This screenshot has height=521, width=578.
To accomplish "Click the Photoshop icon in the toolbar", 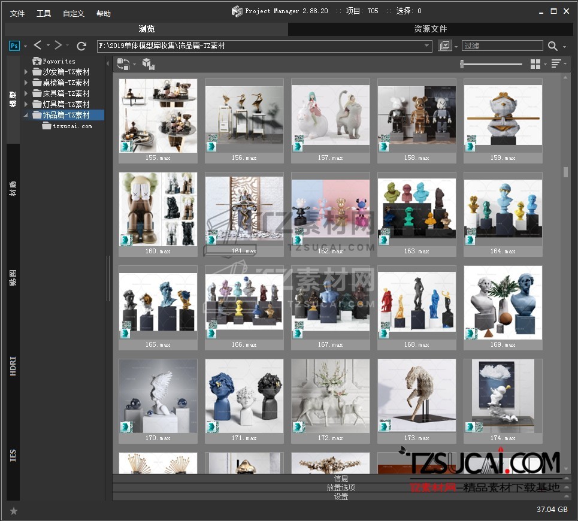I will [15, 46].
